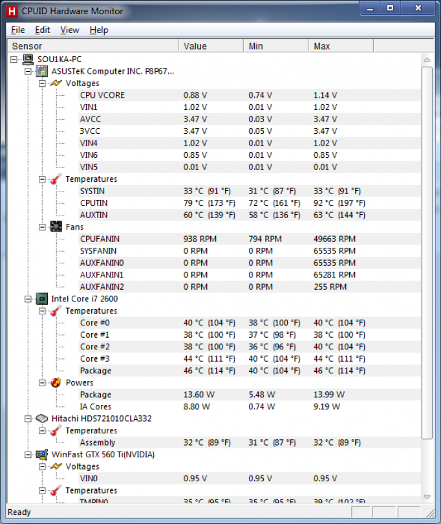Image resolution: width=441 pixels, height=524 pixels.
Task: Click the WinFast GTX 560 Ti graphics card icon
Action: point(42,455)
